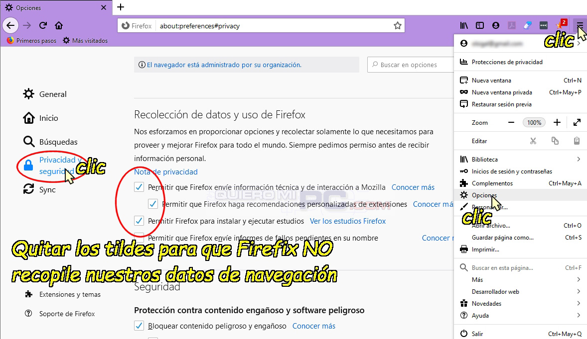Choose Nueva ventana privada
Viewport: 587px width, 339px height.
point(520,92)
